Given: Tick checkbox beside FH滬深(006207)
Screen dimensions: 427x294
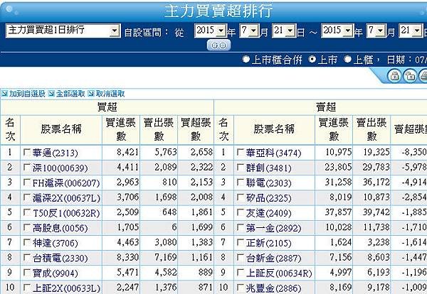Looking at the screenshot, I should [x=27, y=182].
